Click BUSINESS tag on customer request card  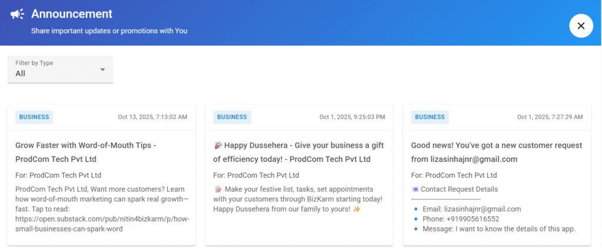click(x=430, y=117)
